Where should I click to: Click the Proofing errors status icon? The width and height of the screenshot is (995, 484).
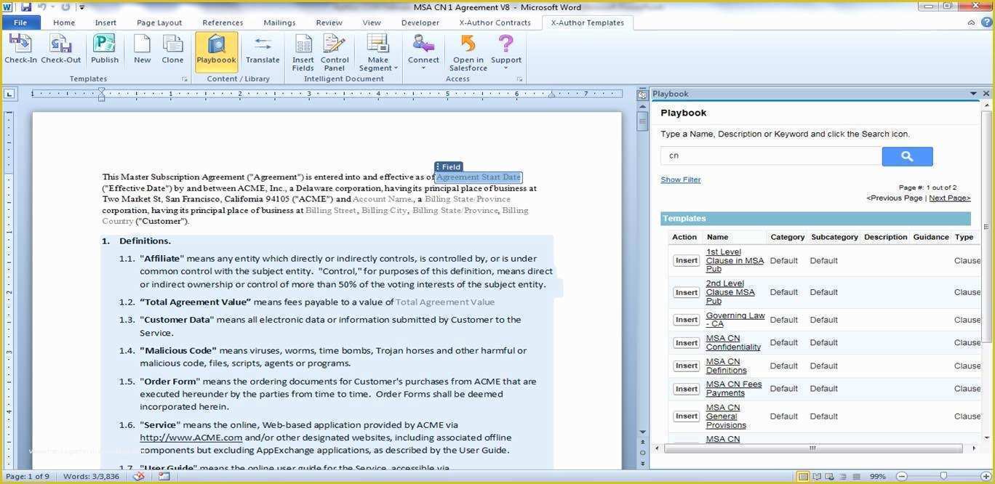[138, 476]
